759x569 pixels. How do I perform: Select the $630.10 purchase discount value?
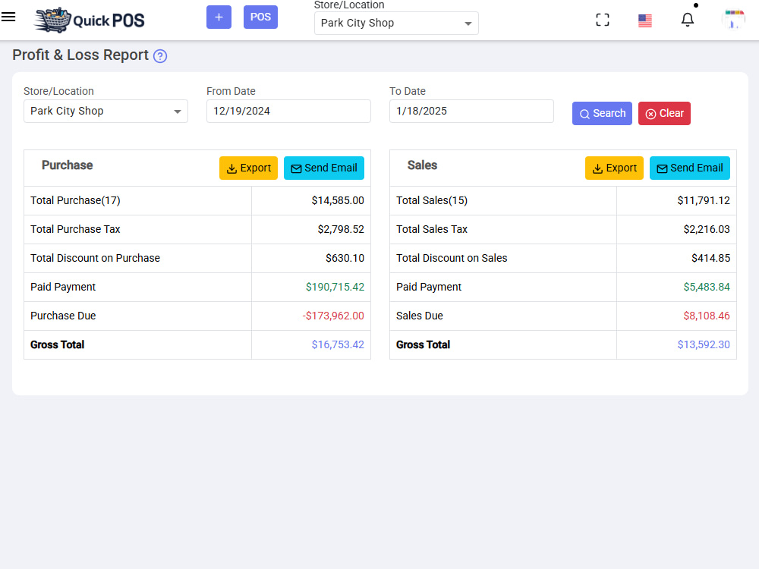(345, 259)
